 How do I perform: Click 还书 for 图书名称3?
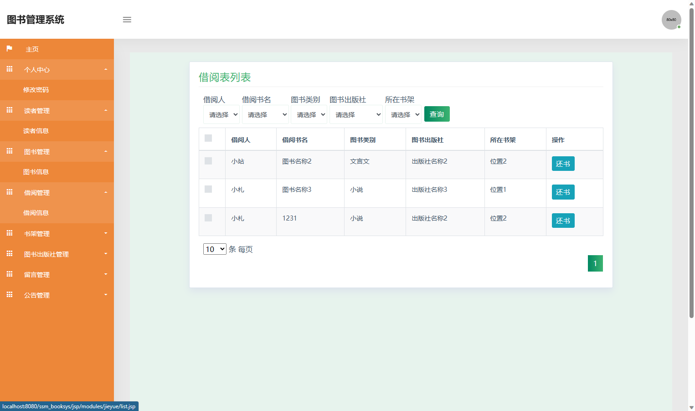563,192
